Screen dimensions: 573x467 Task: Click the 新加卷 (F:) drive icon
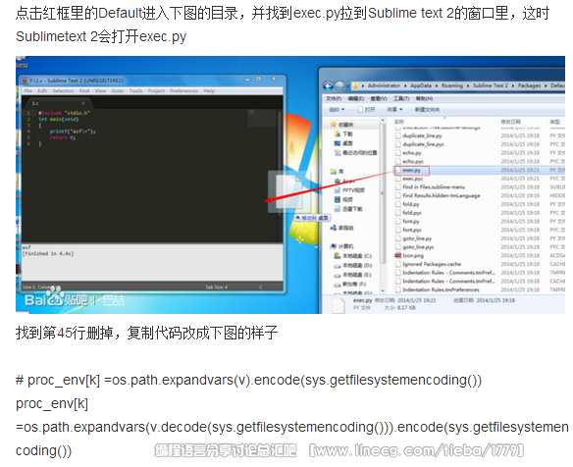pos(338,285)
